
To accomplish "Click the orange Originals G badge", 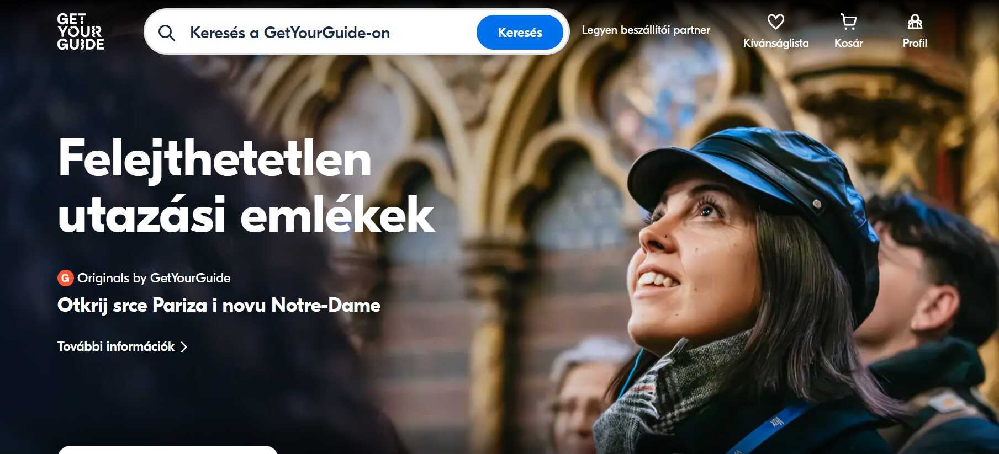I will pyautogui.click(x=65, y=278).
